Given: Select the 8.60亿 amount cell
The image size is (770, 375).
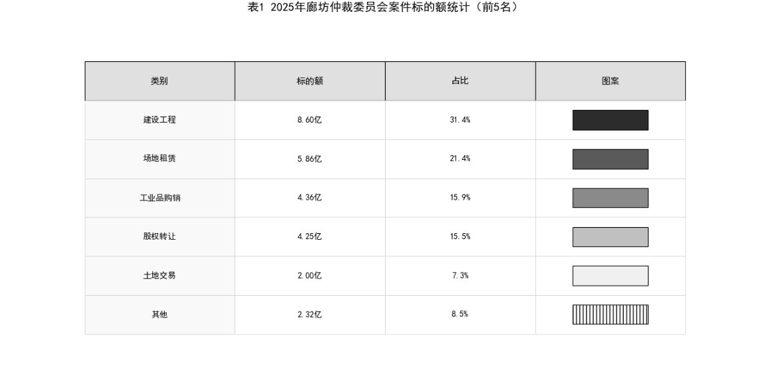Looking at the screenshot, I should (x=310, y=120).
